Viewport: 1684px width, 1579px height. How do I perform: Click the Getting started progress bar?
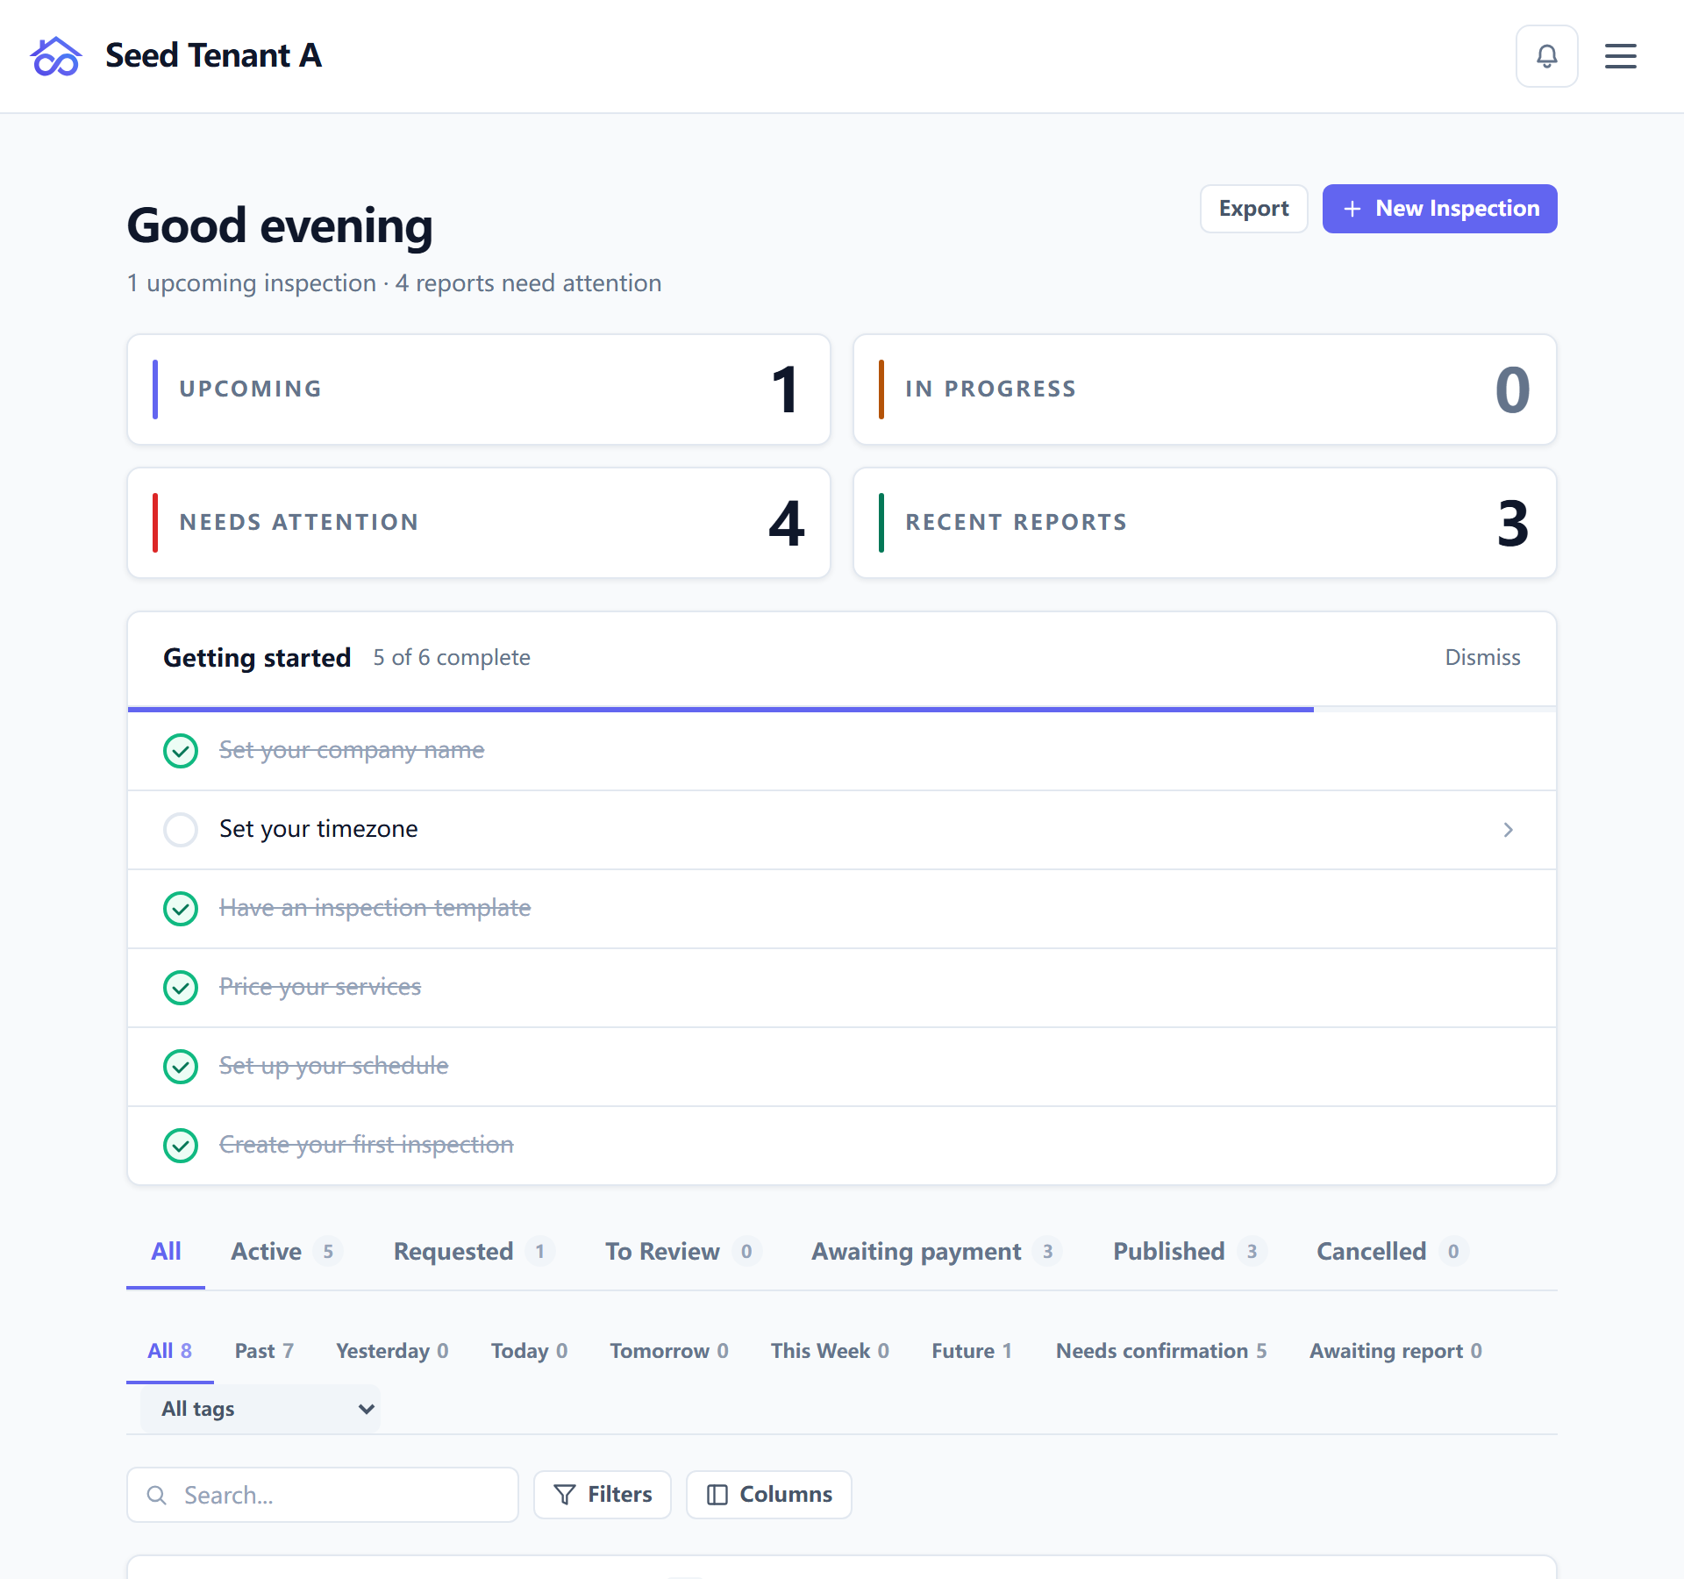(842, 709)
